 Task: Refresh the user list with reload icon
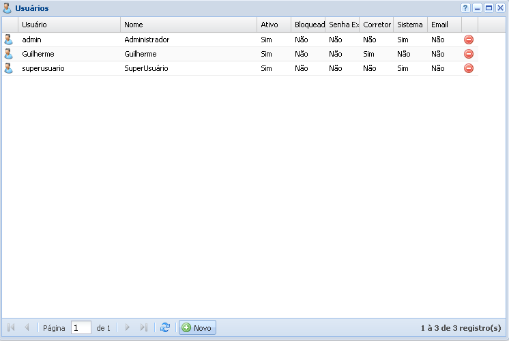(x=164, y=328)
